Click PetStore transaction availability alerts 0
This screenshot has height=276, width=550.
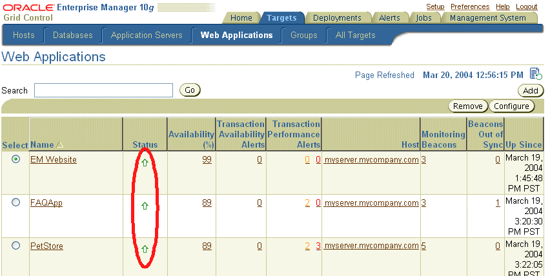[x=260, y=246]
